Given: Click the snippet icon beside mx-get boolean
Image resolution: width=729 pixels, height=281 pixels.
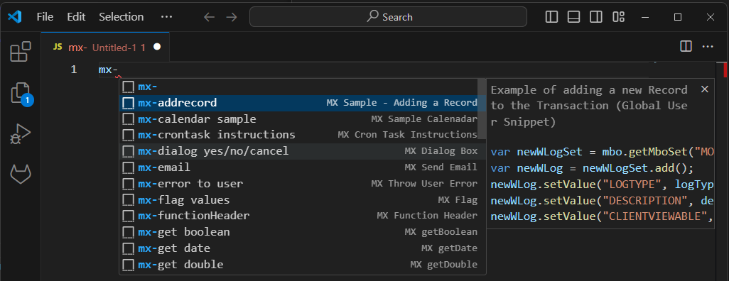Looking at the screenshot, I should (129, 232).
